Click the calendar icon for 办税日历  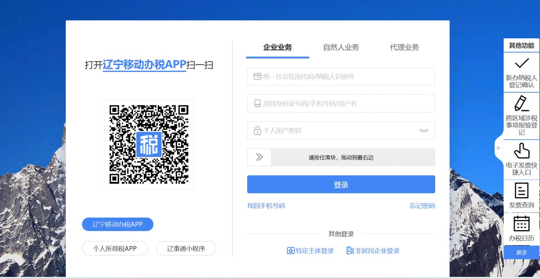click(522, 223)
